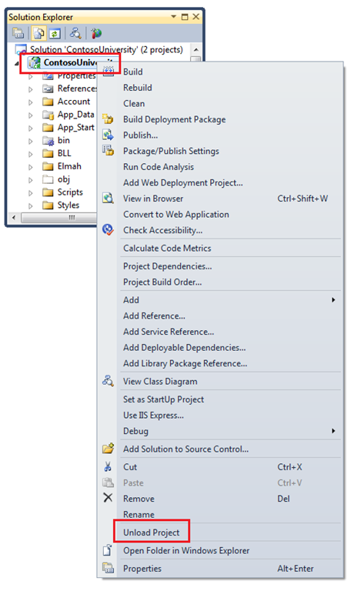Viewport: 361px width, 591px height.
Task: Select the Solution 'ContosoUniversity' root node
Action: click(106, 49)
